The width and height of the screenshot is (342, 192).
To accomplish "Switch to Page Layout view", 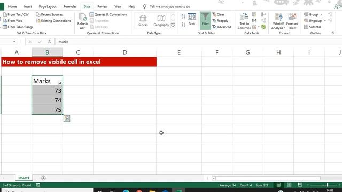I will click(x=289, y=185).
